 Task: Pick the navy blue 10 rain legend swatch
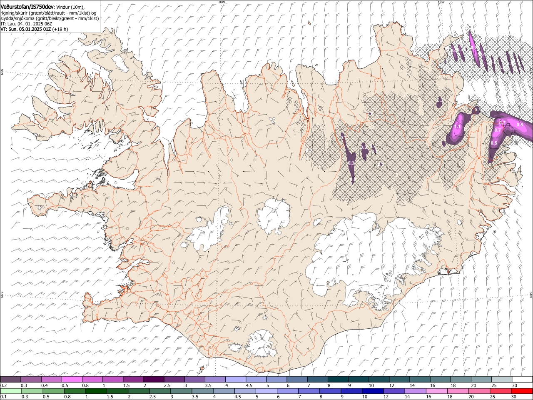coord(372,391)
